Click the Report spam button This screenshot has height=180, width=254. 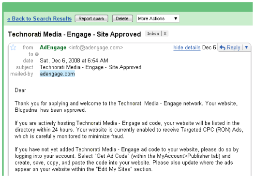[91, 19]
